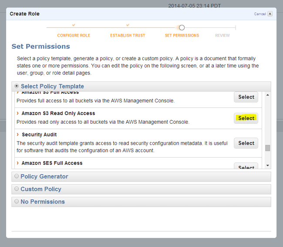Click the Configure Role step checkmark
Screen dimensions: 283x247
click(74, 25)
